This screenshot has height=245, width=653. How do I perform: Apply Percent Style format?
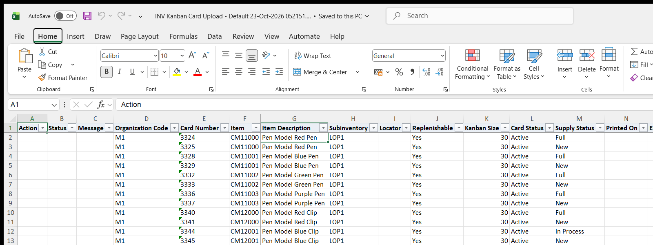coord(399,72)
